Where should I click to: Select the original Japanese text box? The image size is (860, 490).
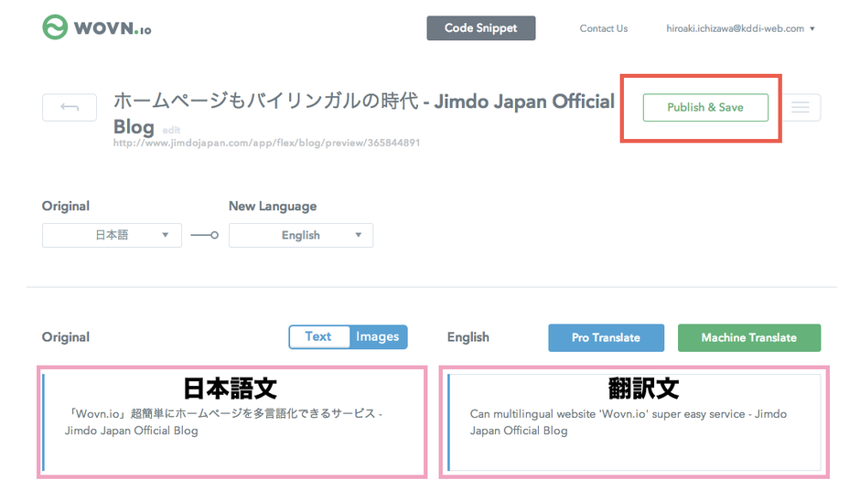(232, 422)
